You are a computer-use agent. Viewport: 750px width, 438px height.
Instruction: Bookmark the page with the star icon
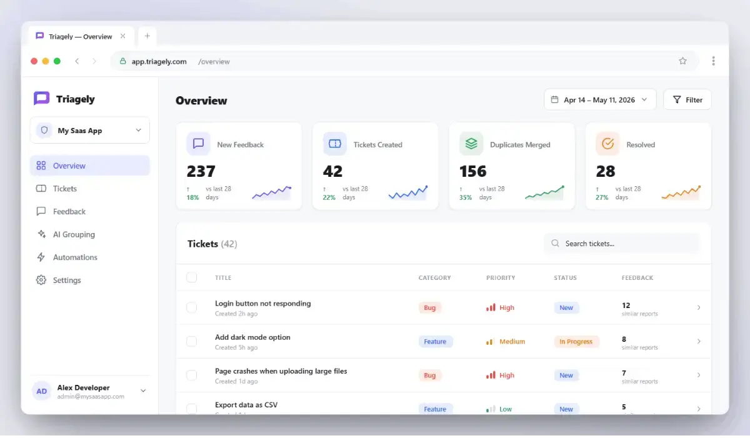coord(682,61)
